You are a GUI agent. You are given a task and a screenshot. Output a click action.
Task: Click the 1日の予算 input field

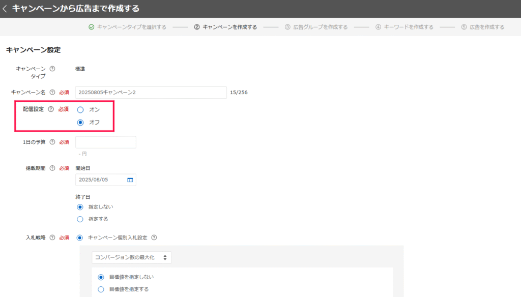pyautogui.click(x=105, y=142)
